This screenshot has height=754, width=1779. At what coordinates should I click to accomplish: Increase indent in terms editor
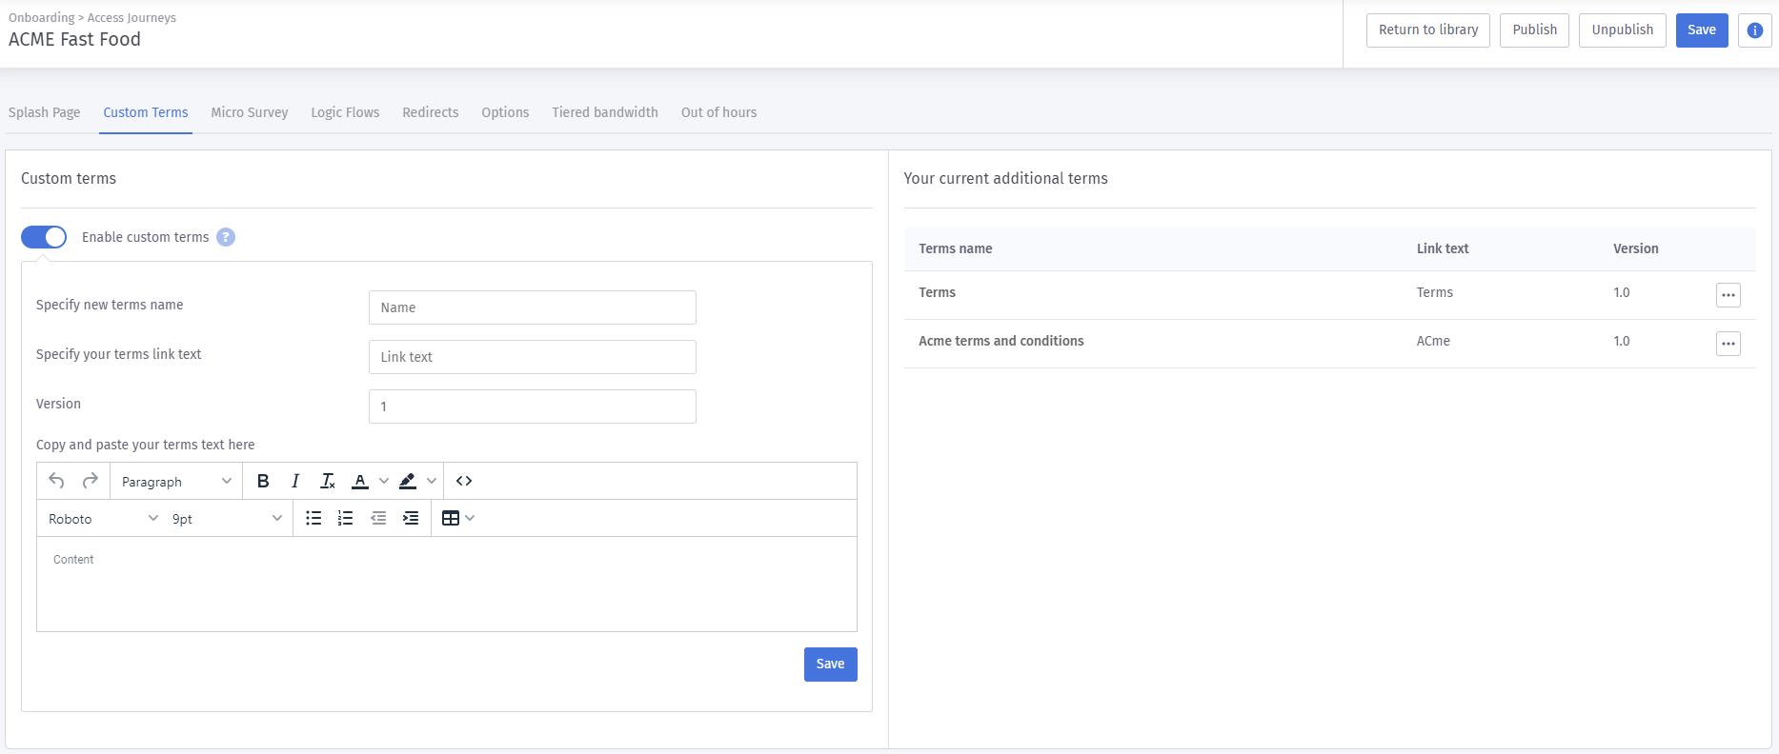(x=411, y=518)
